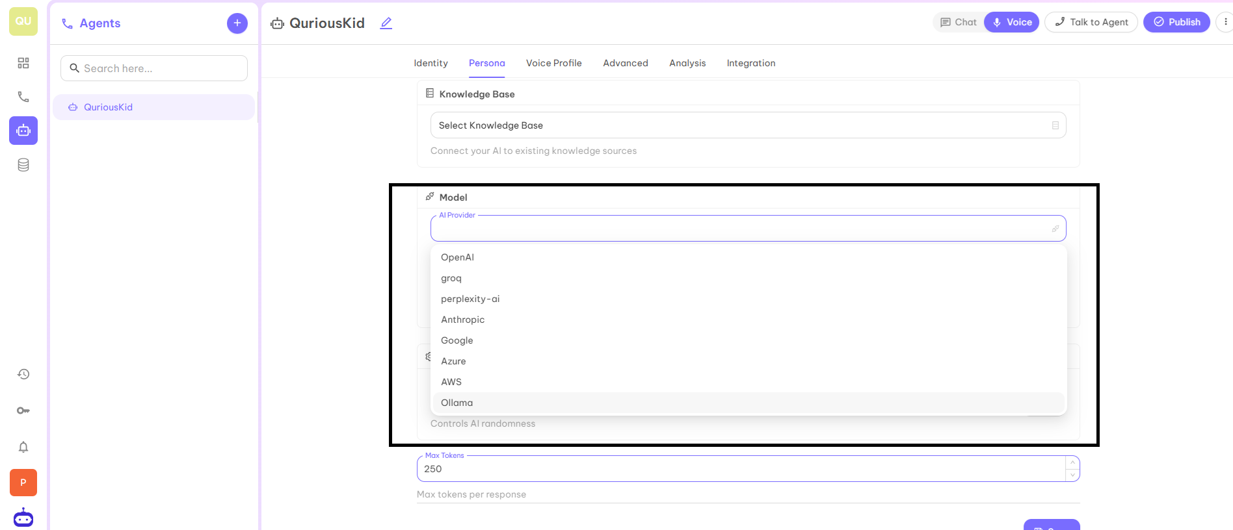This screenshot has height=530, width=1233.
Task: Click the Knowledge Base section heading
Action: (477, 94)
